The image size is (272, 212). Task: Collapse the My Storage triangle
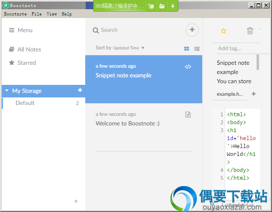(7, 90)
